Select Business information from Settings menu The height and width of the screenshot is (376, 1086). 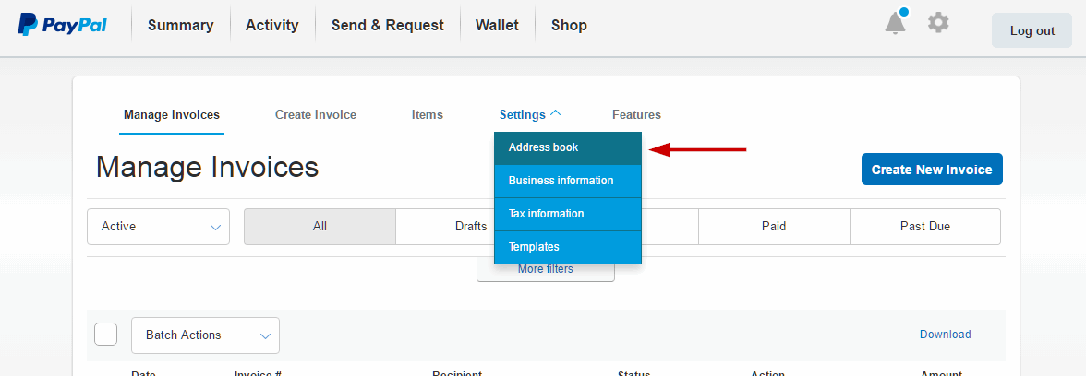pos(568,181)
